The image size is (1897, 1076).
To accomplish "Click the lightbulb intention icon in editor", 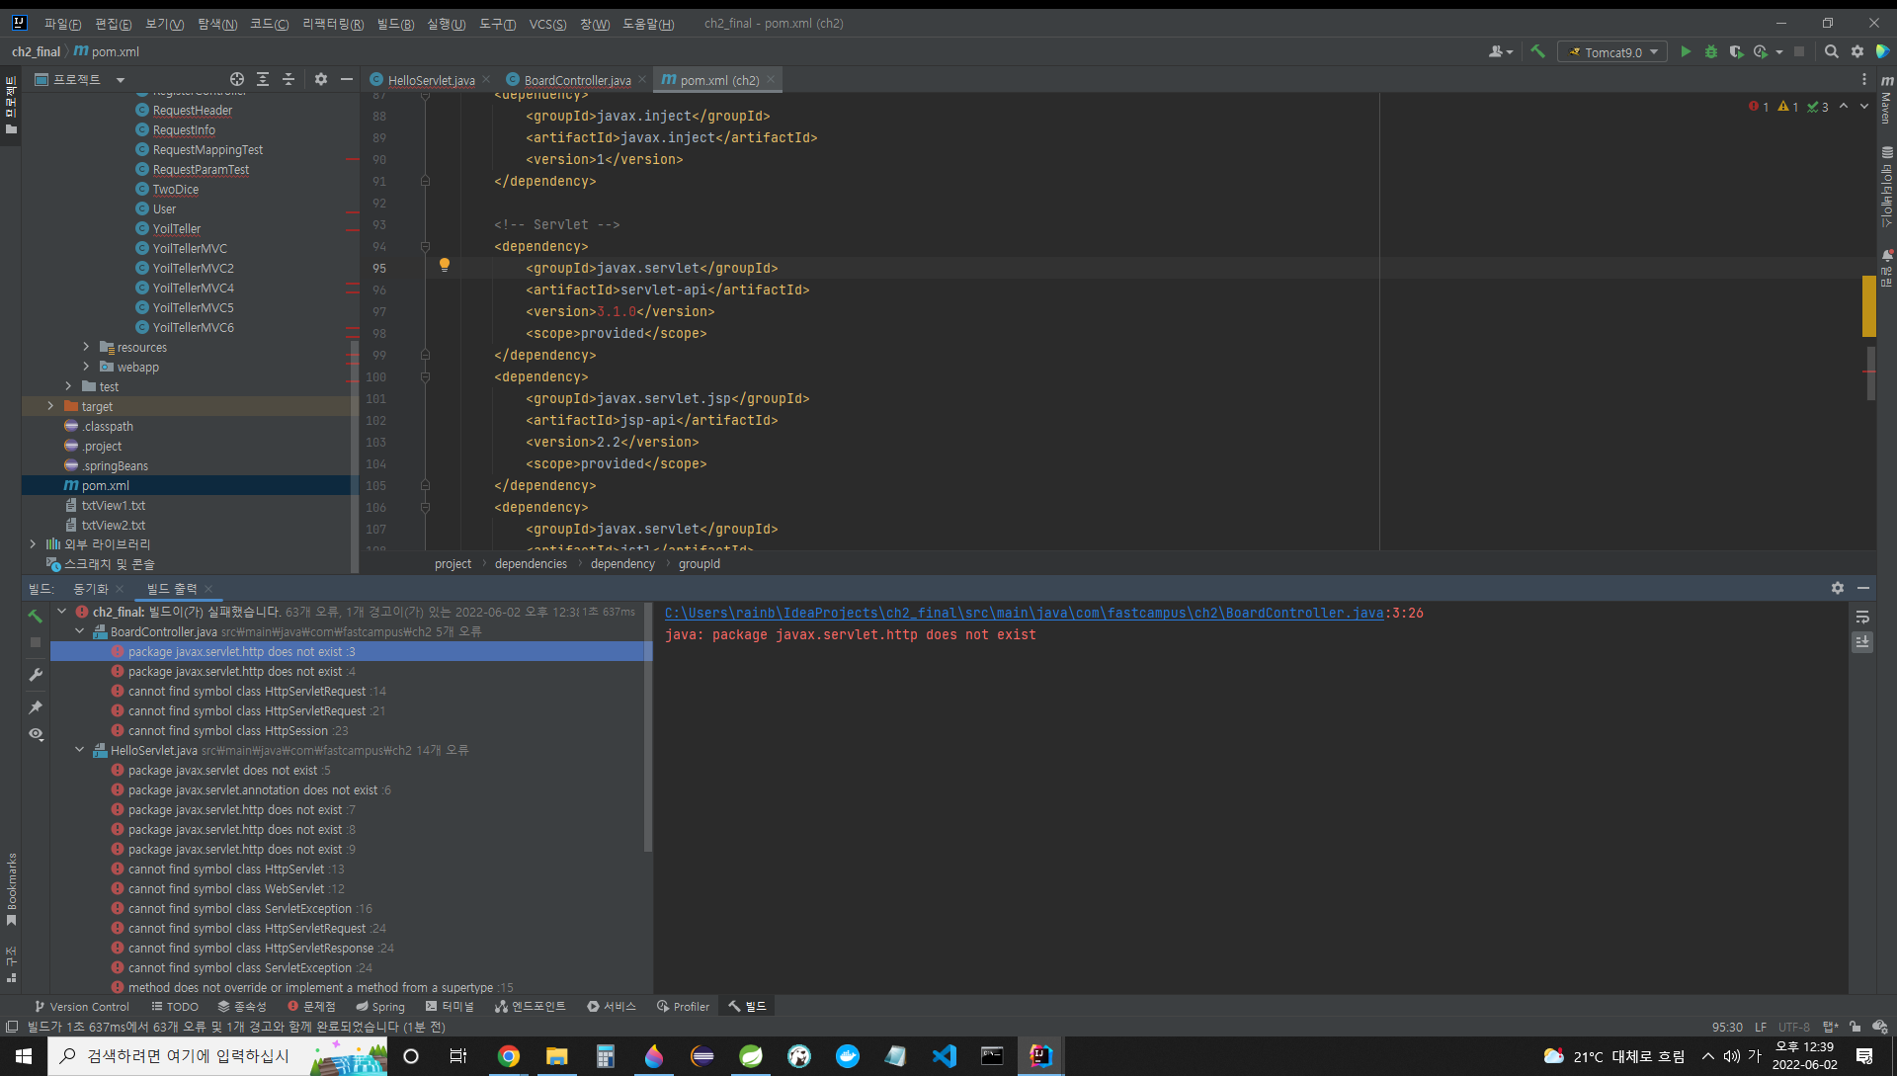I will click(445, 265).
